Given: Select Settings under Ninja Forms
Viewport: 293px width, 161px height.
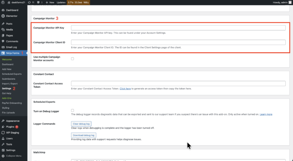Looking at the screenshot, I should [x=7, y=88].
